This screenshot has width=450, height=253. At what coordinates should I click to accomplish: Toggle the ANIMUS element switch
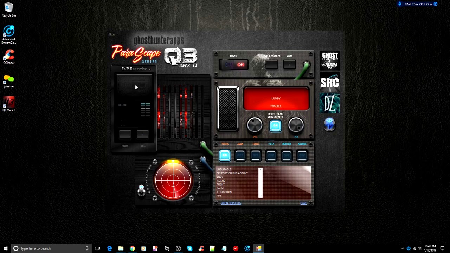coord(302,155)
